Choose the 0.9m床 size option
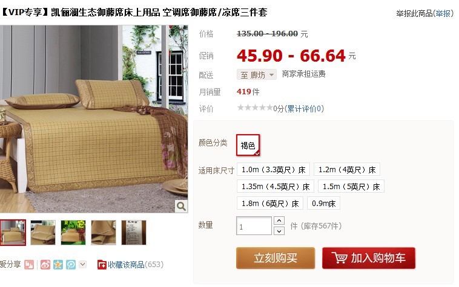459x287 pixels. pos(323,203)
